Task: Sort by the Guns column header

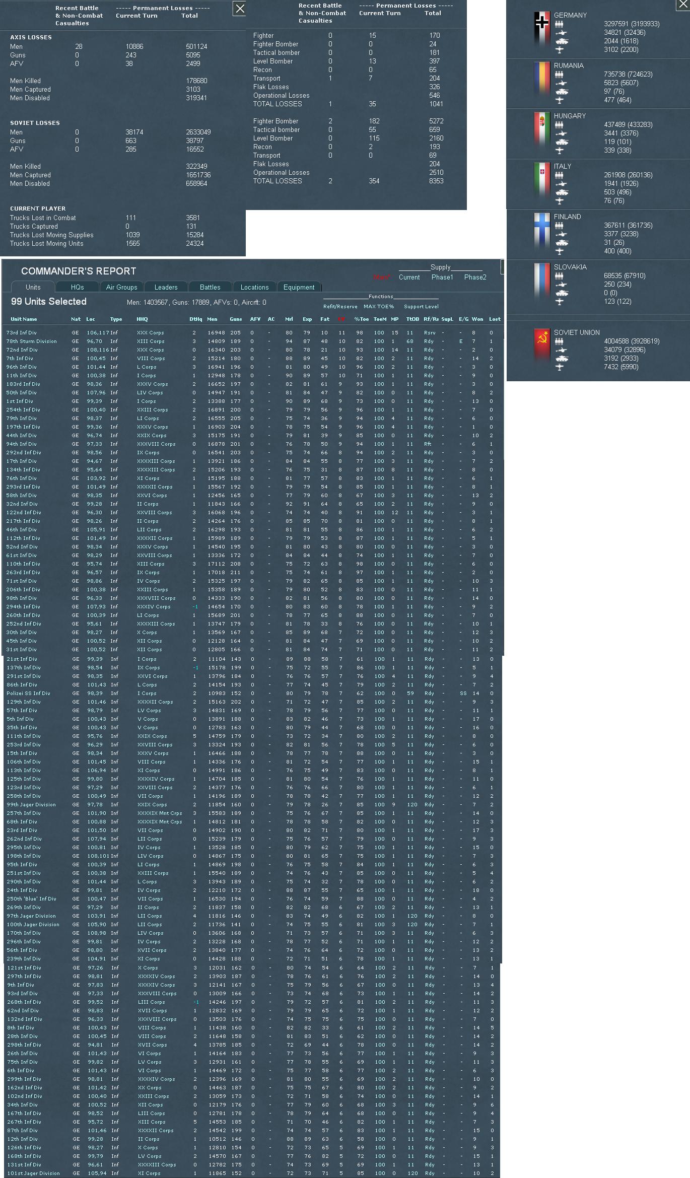Action: (236, 319)
